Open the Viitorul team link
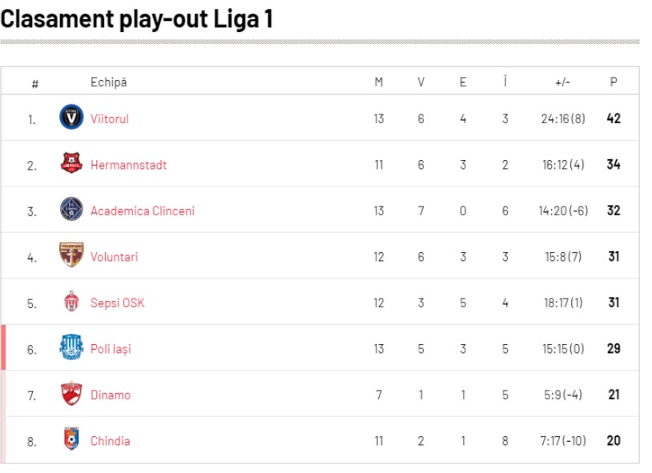652x473 pixels. click(110, 118)
